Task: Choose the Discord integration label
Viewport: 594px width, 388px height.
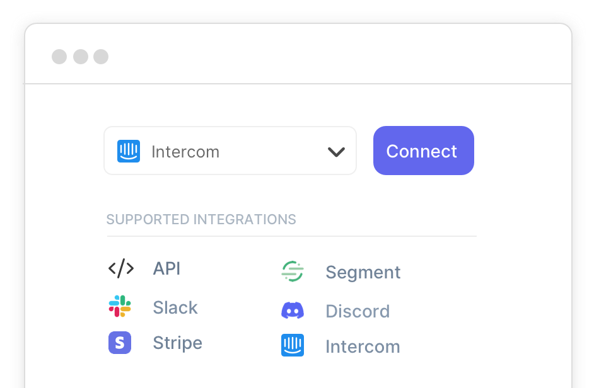Action: [358, 311]
